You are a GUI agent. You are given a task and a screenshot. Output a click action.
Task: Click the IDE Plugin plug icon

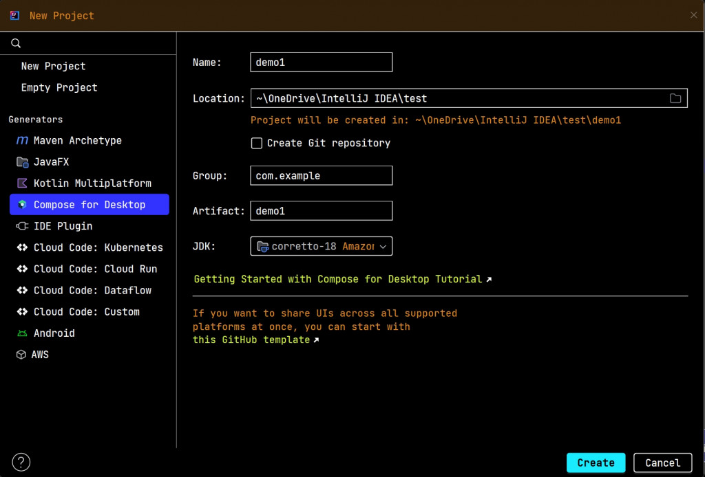click(22, 226)
